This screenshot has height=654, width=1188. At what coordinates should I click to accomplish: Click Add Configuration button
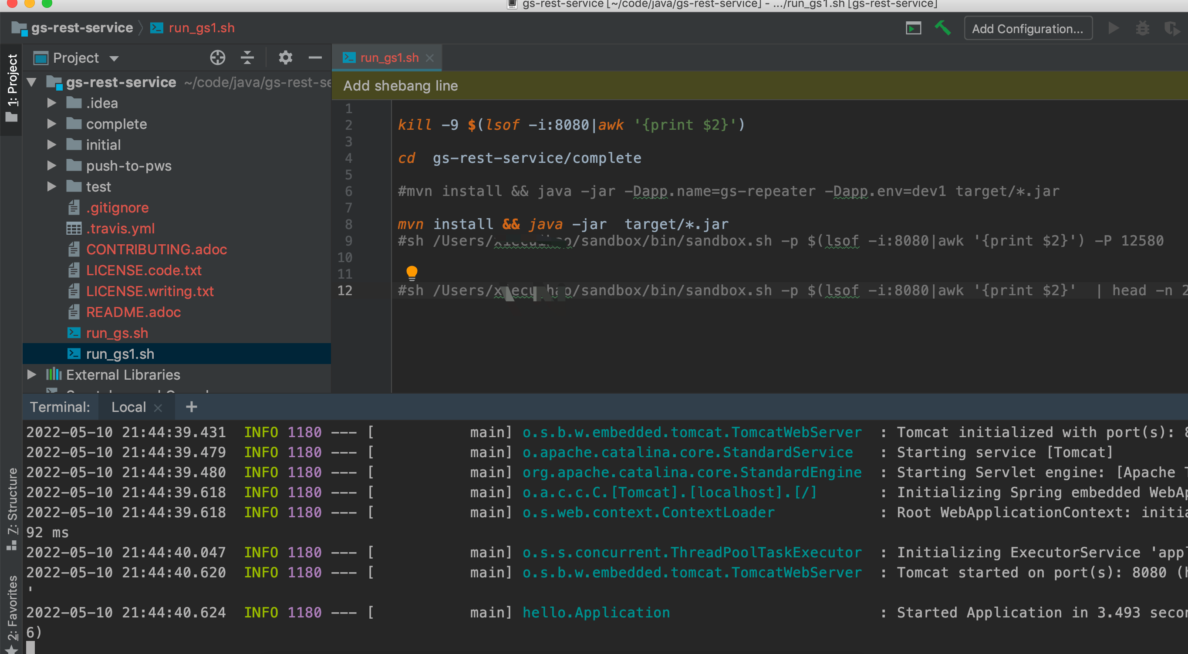(x=1027, y=29)
